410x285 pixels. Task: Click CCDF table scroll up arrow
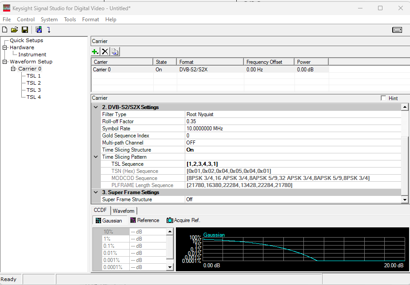[x=170, y=231]
